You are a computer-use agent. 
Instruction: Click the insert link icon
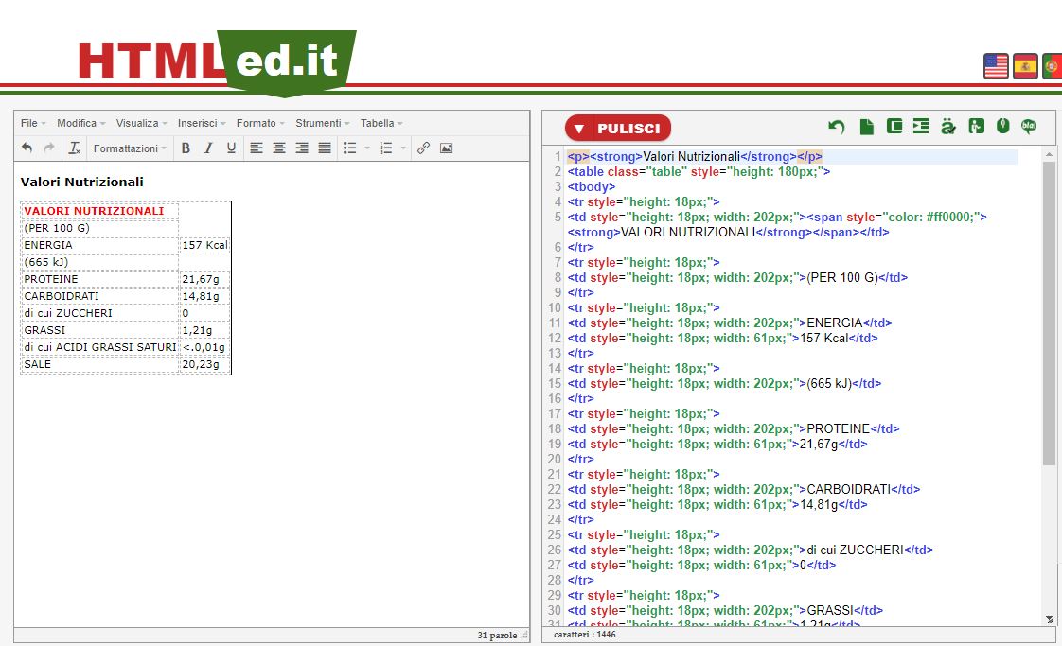coord(424,148)
